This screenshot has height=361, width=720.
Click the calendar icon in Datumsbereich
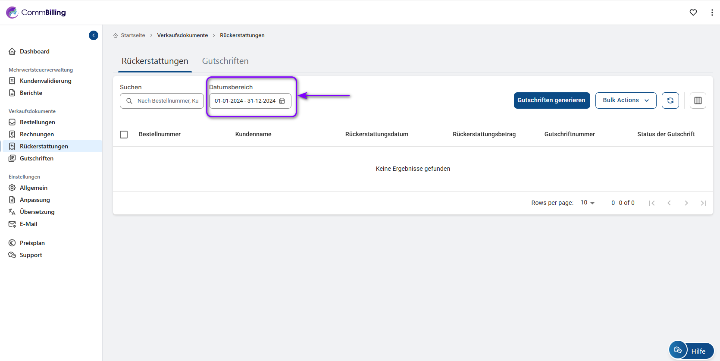pos(282,101)
